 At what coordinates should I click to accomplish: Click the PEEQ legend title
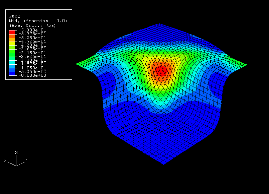(x=15, y=16)
